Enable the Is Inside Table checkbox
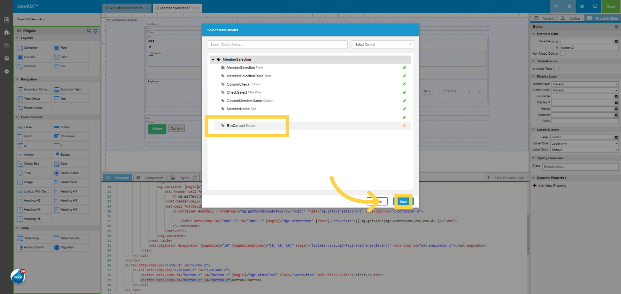 (x=556, y=69)
